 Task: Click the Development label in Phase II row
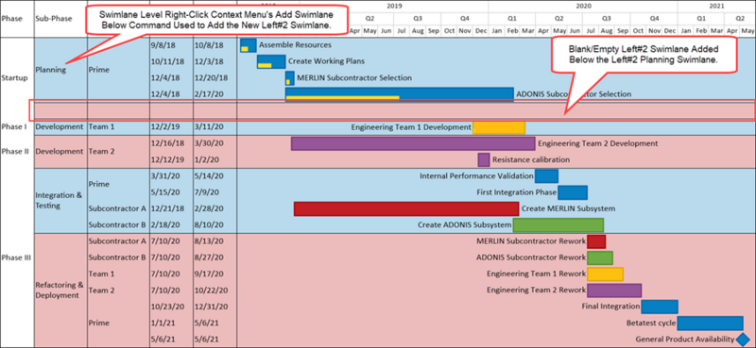(x=60, y=151)
